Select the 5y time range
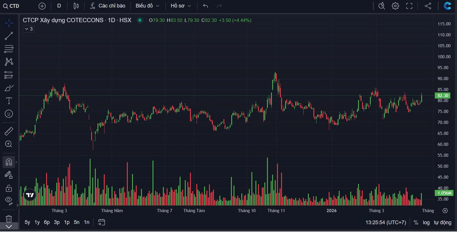 pyautogui.click(x=27, y=222)
